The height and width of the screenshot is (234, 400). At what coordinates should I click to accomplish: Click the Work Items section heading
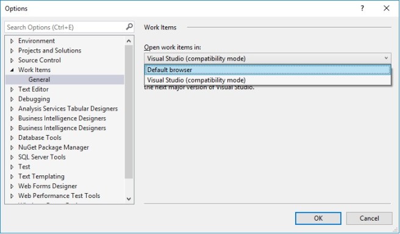coord(160,27)
